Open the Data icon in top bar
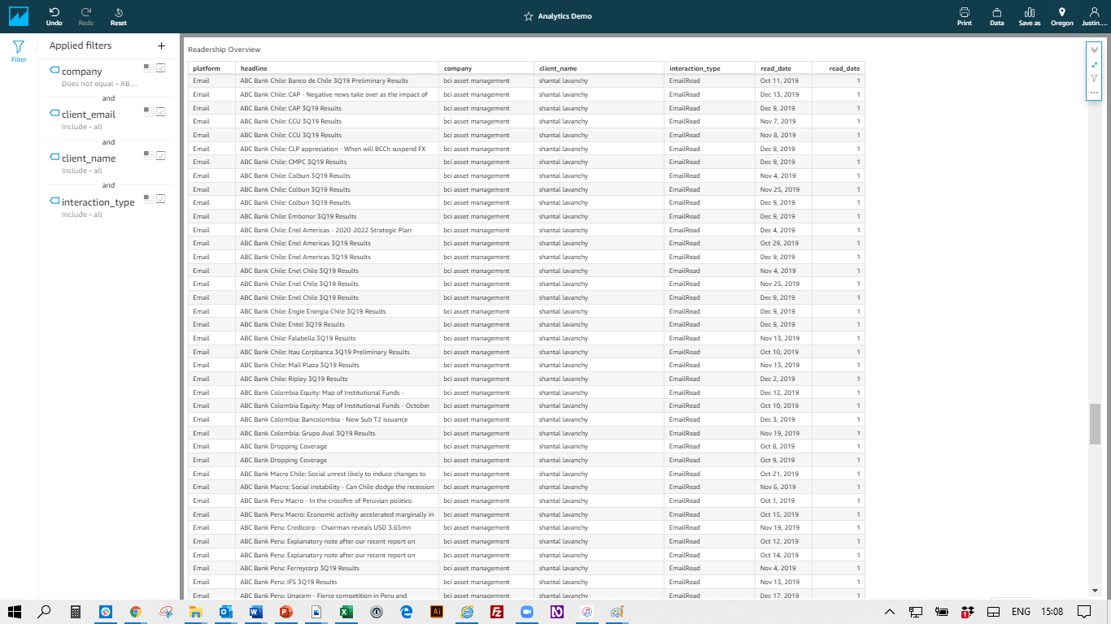 pos(996,13)
